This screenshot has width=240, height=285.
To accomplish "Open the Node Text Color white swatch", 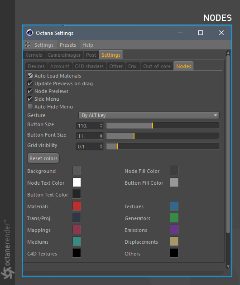I will 77,182.
